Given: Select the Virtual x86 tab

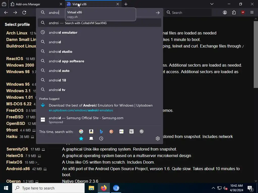Looking at the screenshot, I should [x=93, y=4].
